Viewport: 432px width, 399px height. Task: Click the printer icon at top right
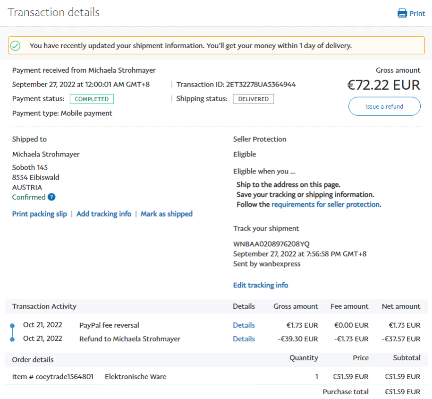402,13
